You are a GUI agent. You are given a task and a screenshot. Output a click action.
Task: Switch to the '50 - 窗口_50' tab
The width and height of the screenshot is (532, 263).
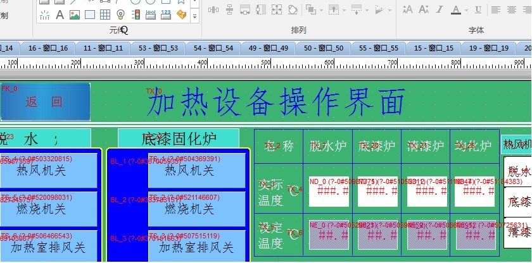coord(323,48)
